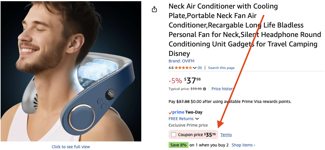325x150 pixels.
Task: Click the Prime logo with orange checkmark
Action: click(176, 112)
